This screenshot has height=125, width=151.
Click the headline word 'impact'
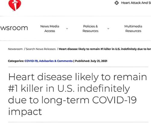tap(25, 112)
